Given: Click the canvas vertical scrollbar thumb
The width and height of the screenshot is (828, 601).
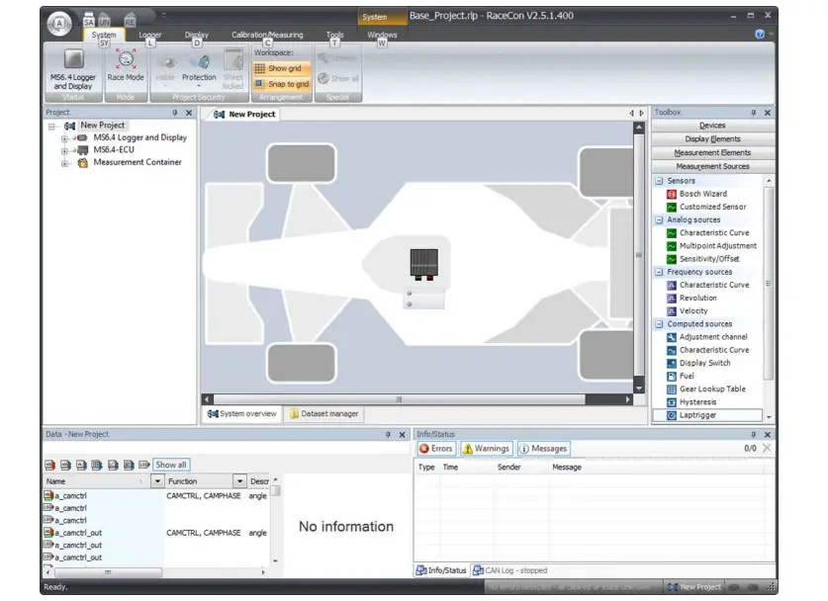Looking at the screenshot, I should coord(639,255).
